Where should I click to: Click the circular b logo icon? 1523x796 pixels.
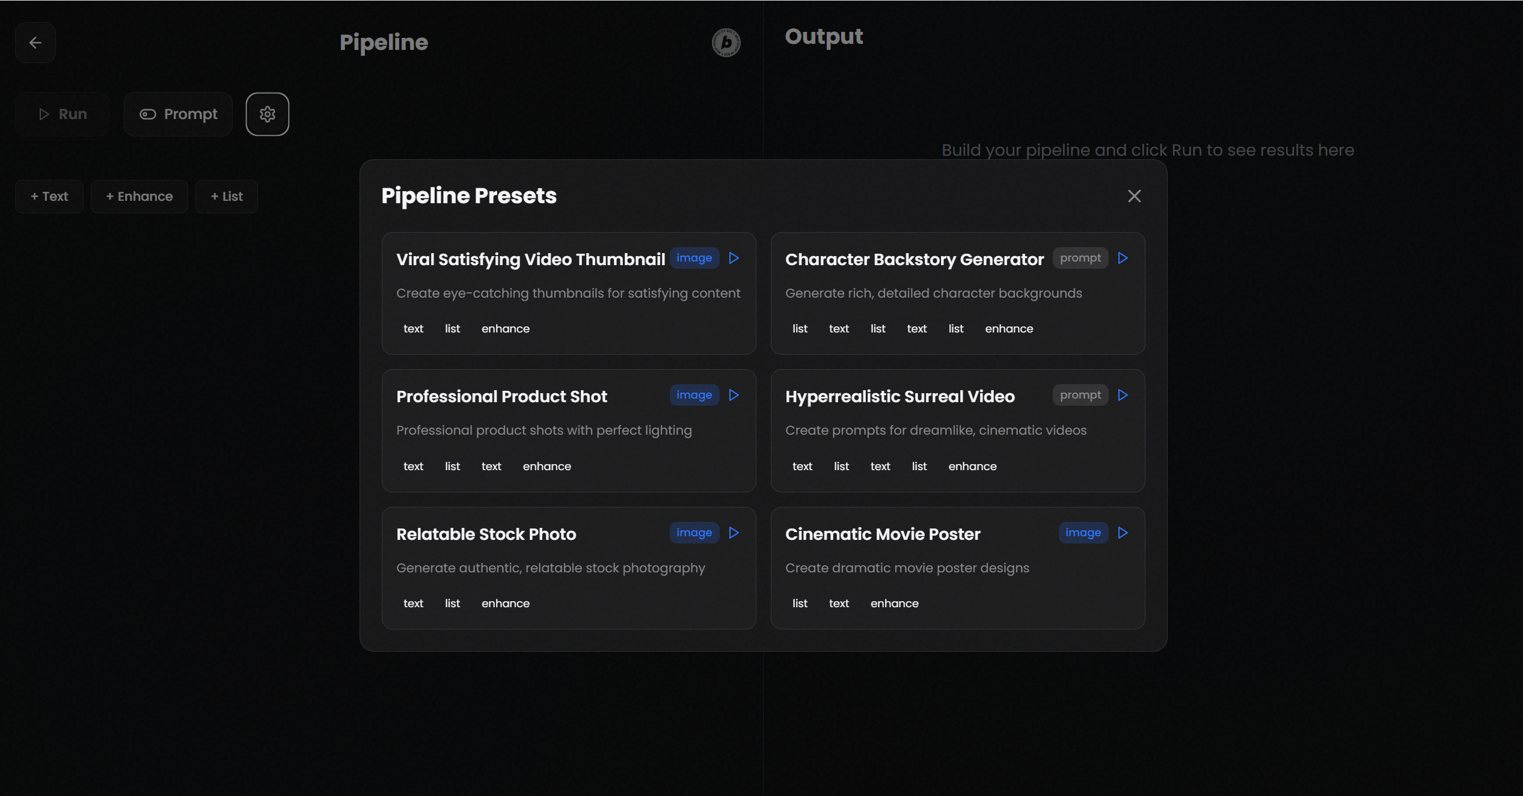click(726, 43)
